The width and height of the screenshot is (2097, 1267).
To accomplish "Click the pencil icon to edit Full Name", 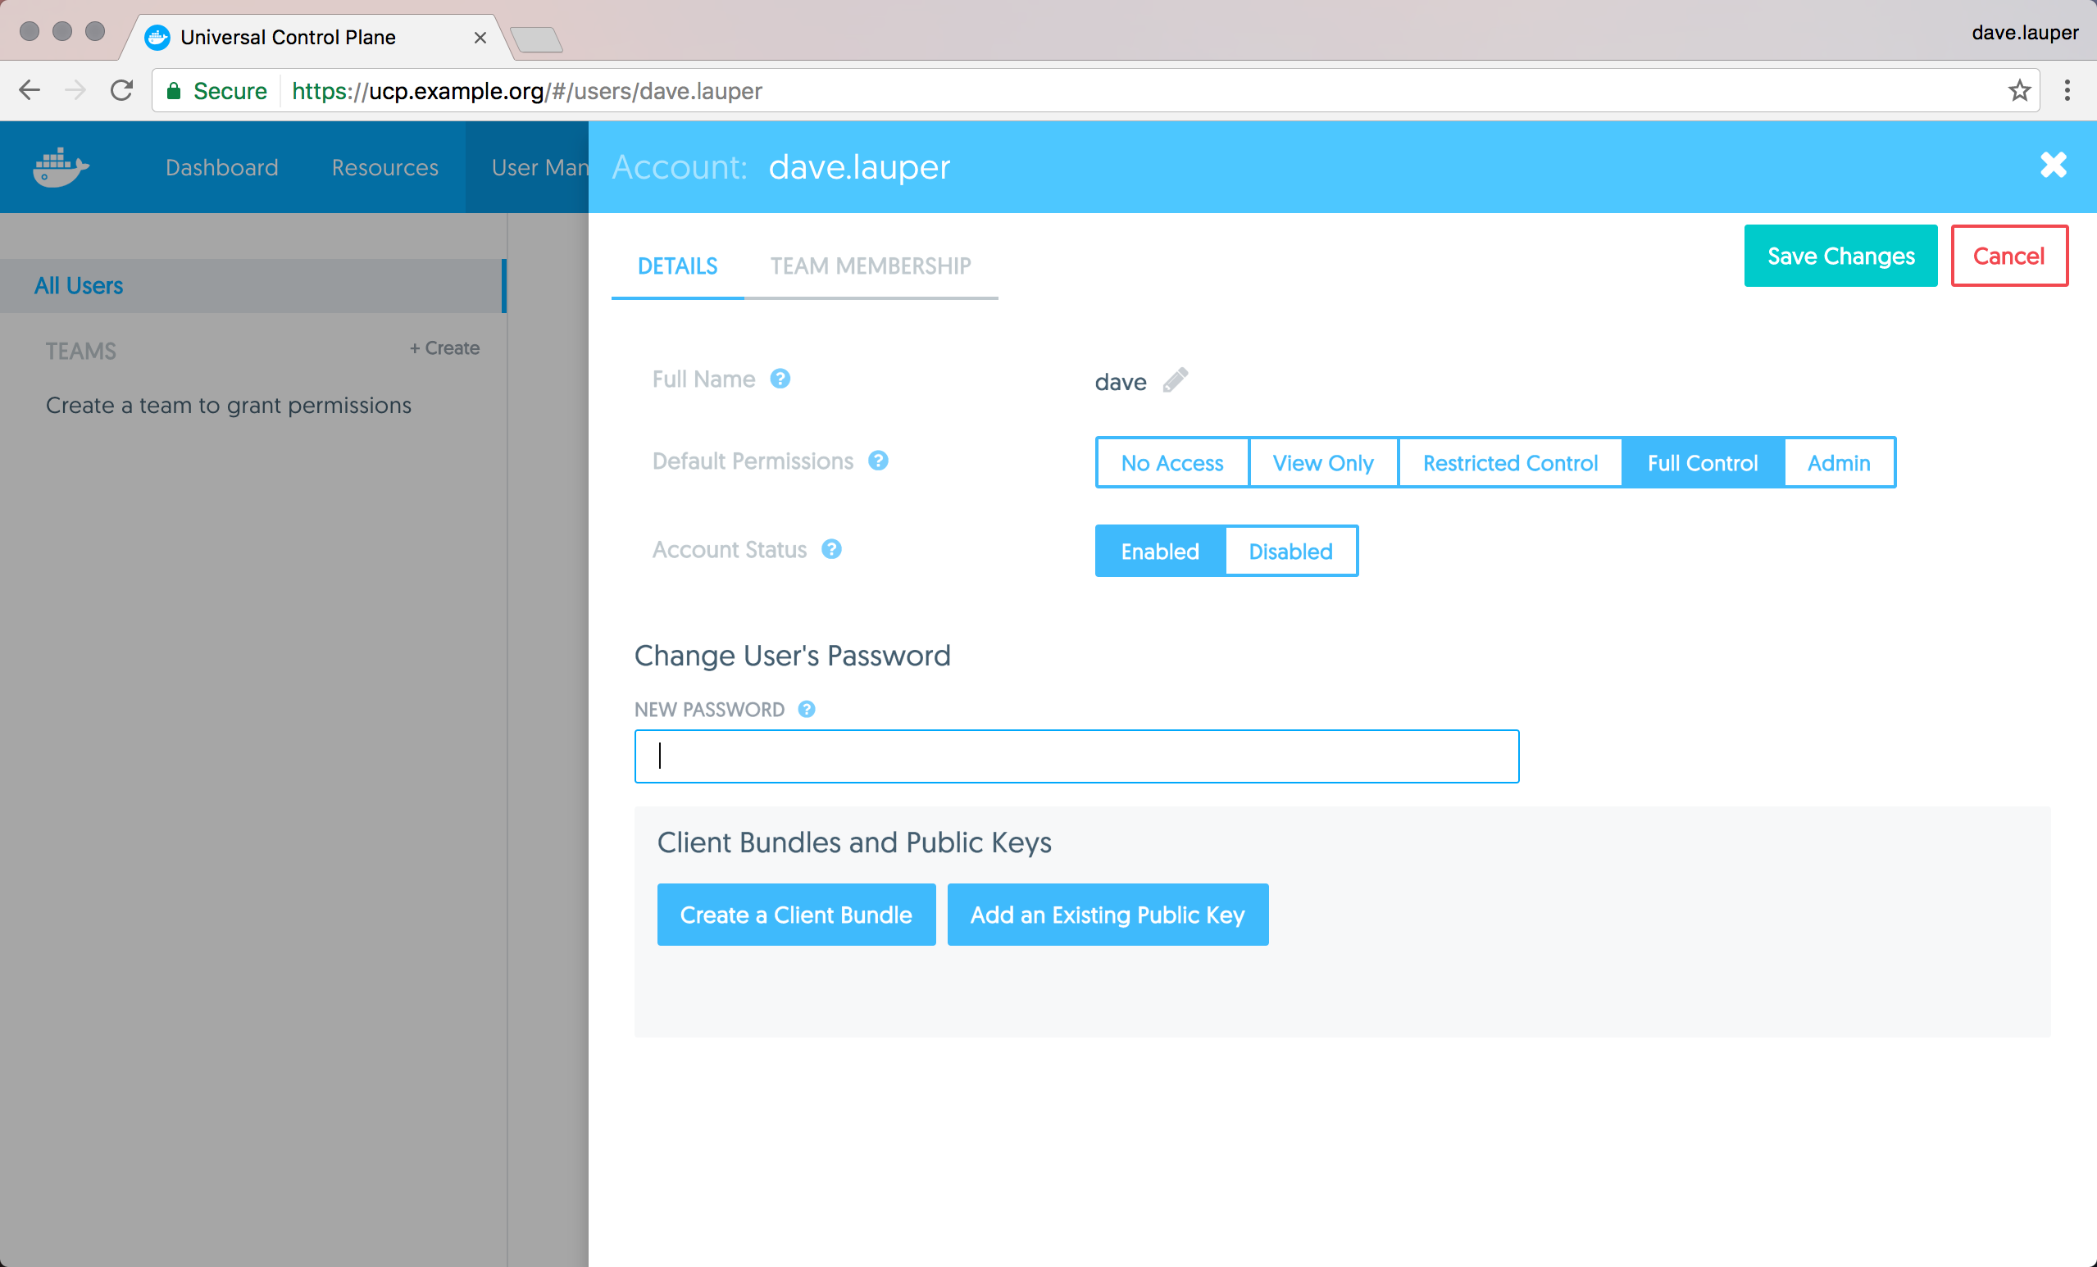I will tap(1175, 379).
